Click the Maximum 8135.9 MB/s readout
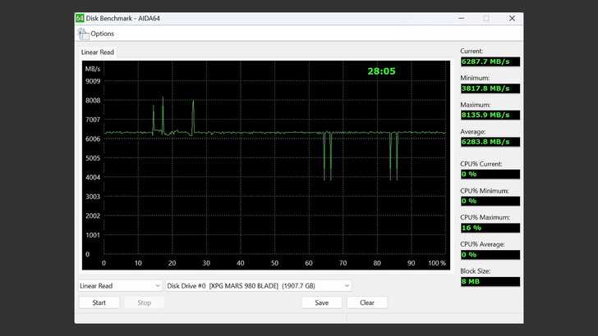This screenshot has height=336, width=598. (x=490, y=115)
